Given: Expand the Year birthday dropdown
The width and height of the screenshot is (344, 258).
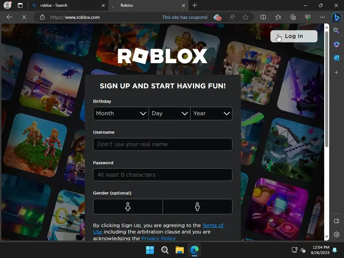Looking at the screenshot, I should [x=211, y=114].
